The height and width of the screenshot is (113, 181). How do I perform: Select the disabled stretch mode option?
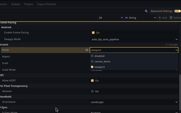[x=99, y=56]
